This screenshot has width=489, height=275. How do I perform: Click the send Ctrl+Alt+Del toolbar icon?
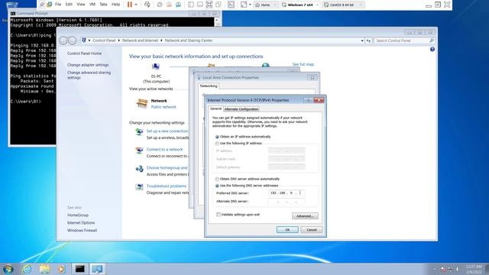pos(147,5)
